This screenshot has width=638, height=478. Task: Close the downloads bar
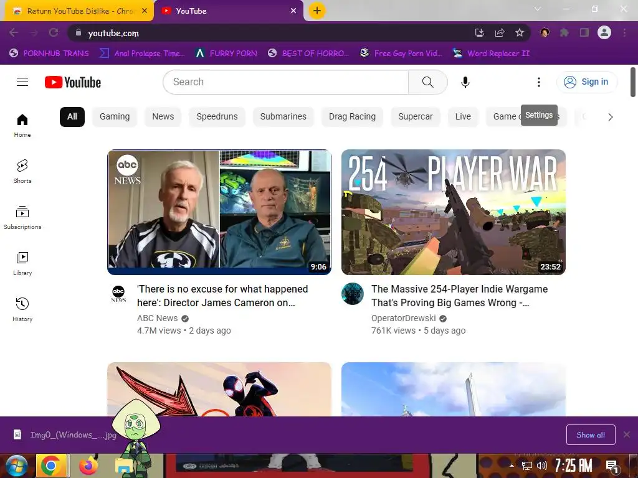[x=627, y=435]
